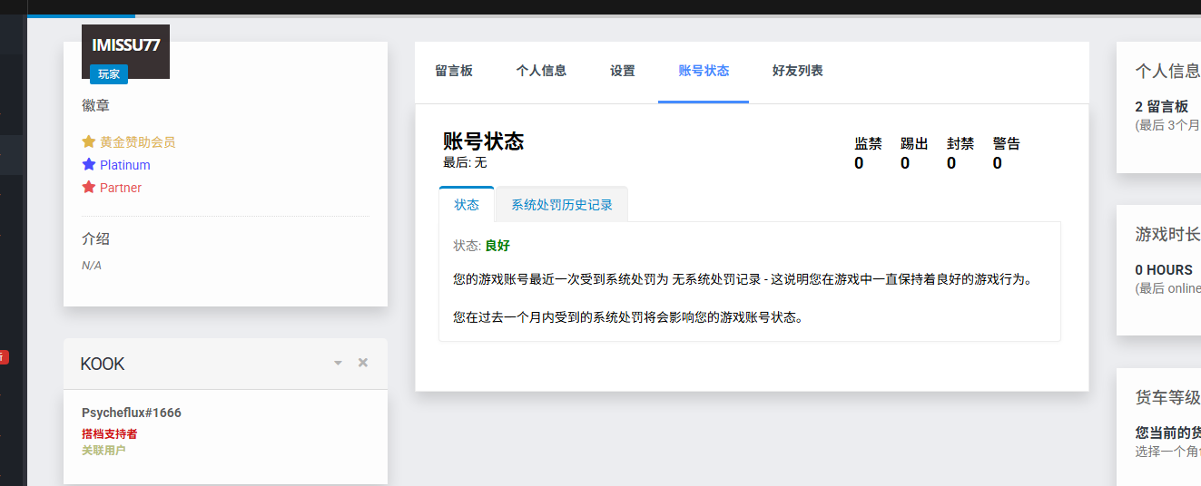Viewport: 1201px width, 486px height.
Task: Go to the 好友列表 tab
Action: 797,71
